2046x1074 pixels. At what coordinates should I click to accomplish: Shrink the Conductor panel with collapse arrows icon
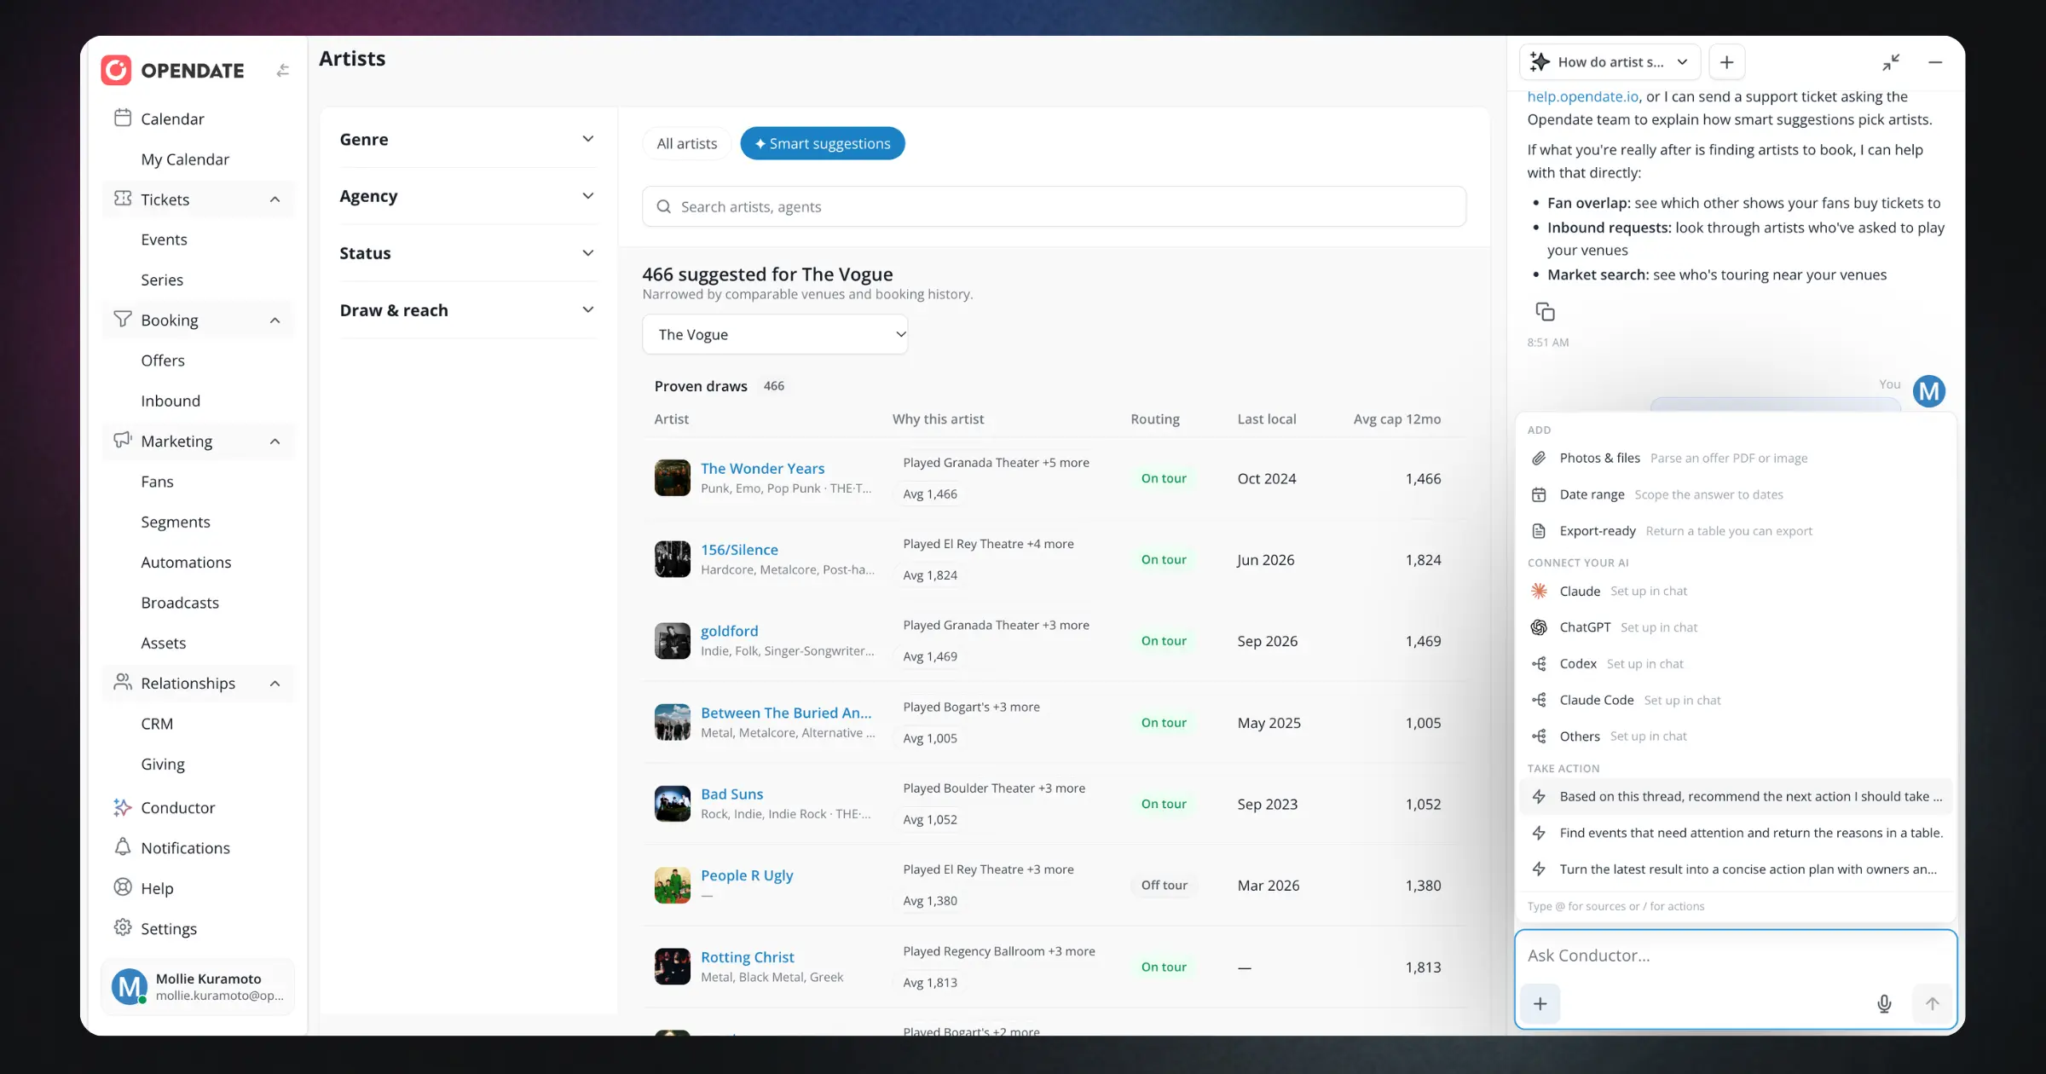click(x=1891, y=62)
